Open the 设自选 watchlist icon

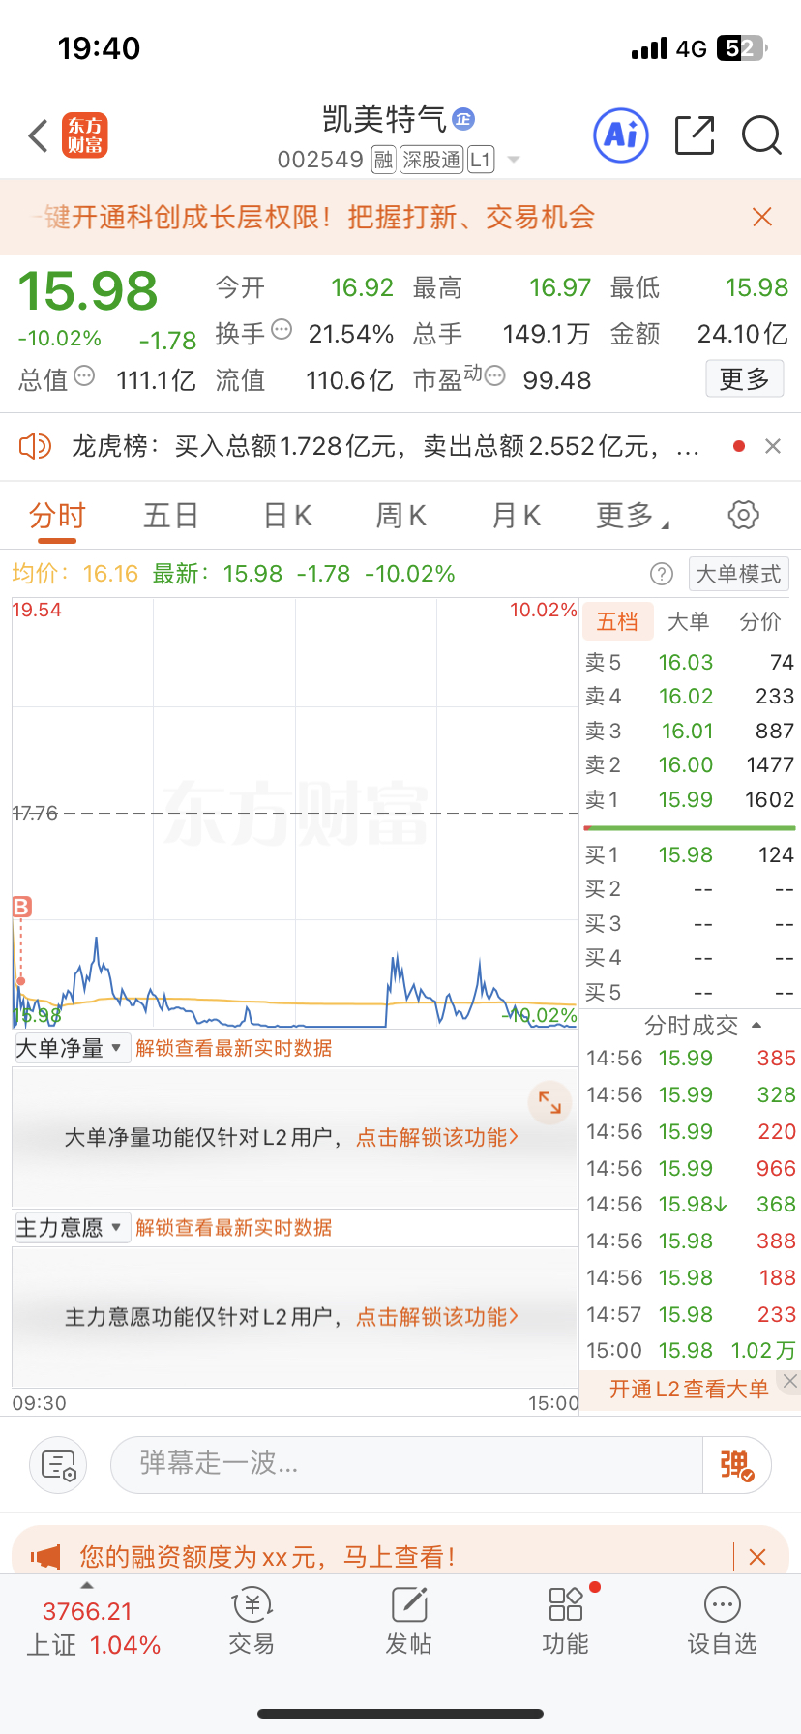[722, 1621]
